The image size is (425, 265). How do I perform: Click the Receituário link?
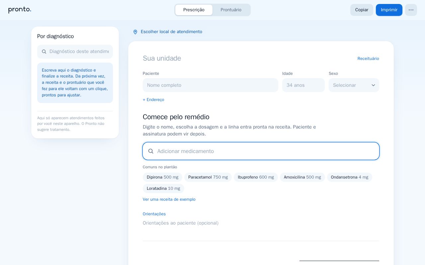(x=368, y=59)
